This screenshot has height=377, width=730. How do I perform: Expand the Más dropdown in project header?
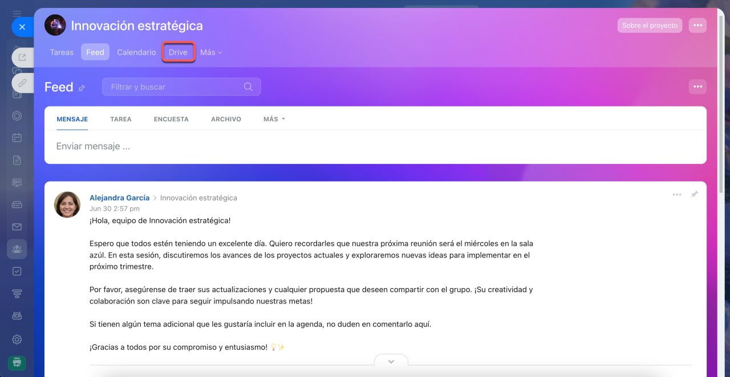click(x=211, y=52)
